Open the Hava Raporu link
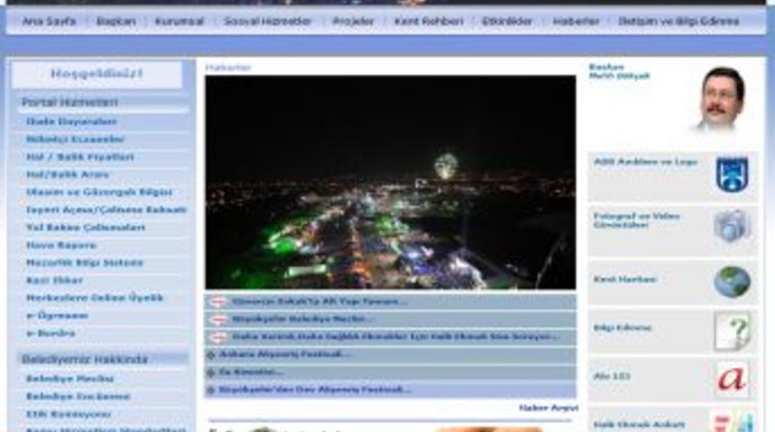The height and width of the screenshot is (432, 775). click(x=61, y=246)
